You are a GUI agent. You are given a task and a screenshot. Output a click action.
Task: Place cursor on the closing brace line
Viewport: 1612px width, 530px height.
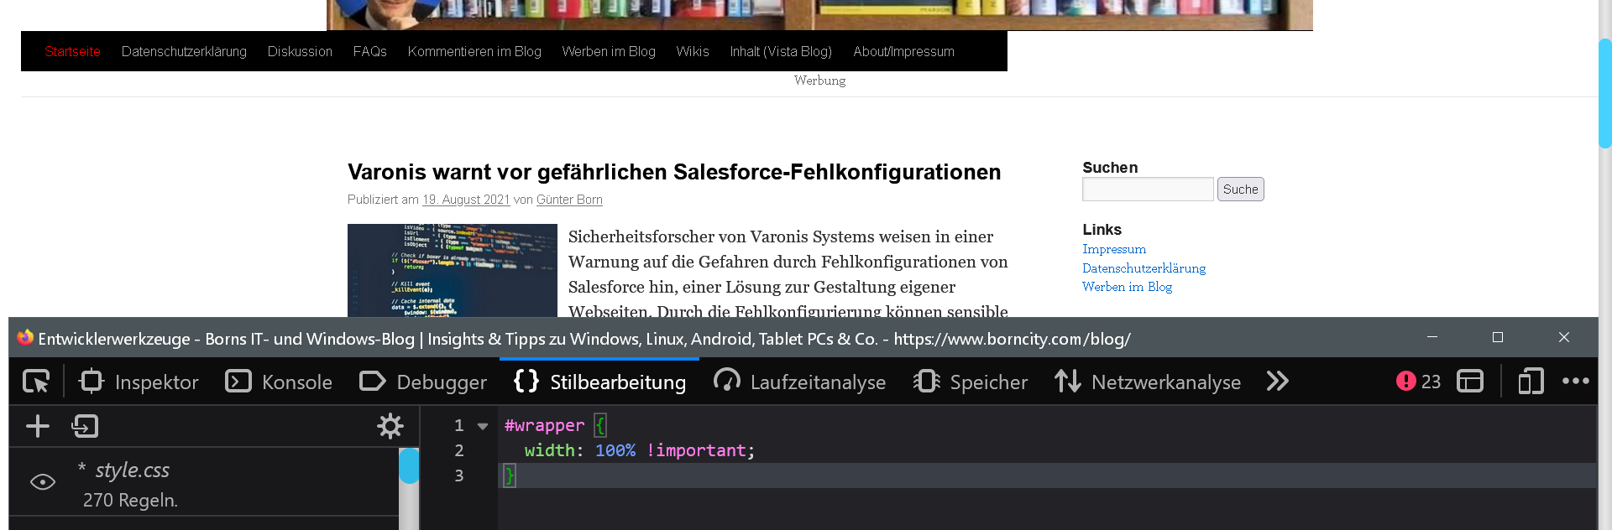coord(1047,475)
